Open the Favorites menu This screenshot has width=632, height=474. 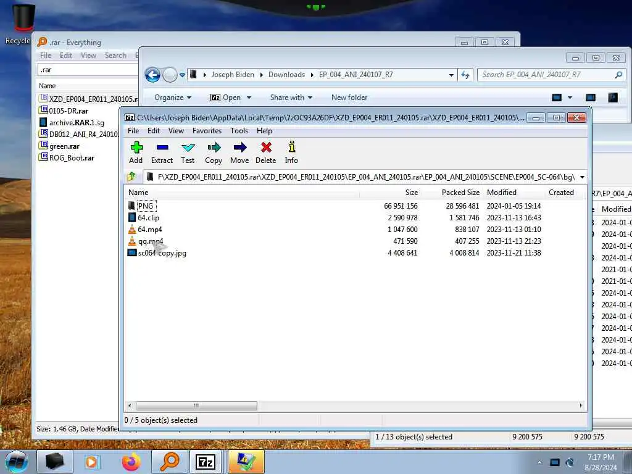(x=207, y=131)
